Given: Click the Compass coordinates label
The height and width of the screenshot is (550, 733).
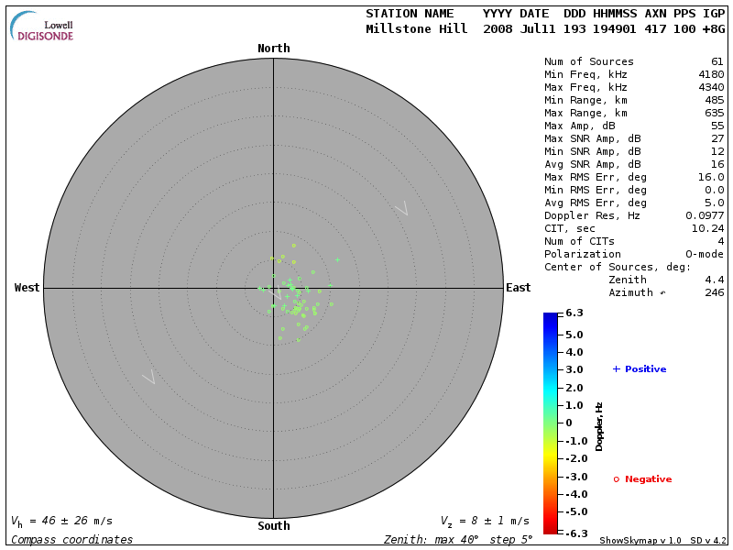Looking at the screenshot, I should point(71,540).
